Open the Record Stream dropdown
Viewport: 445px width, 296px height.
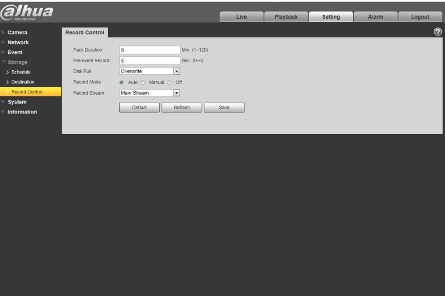[150, 93]
